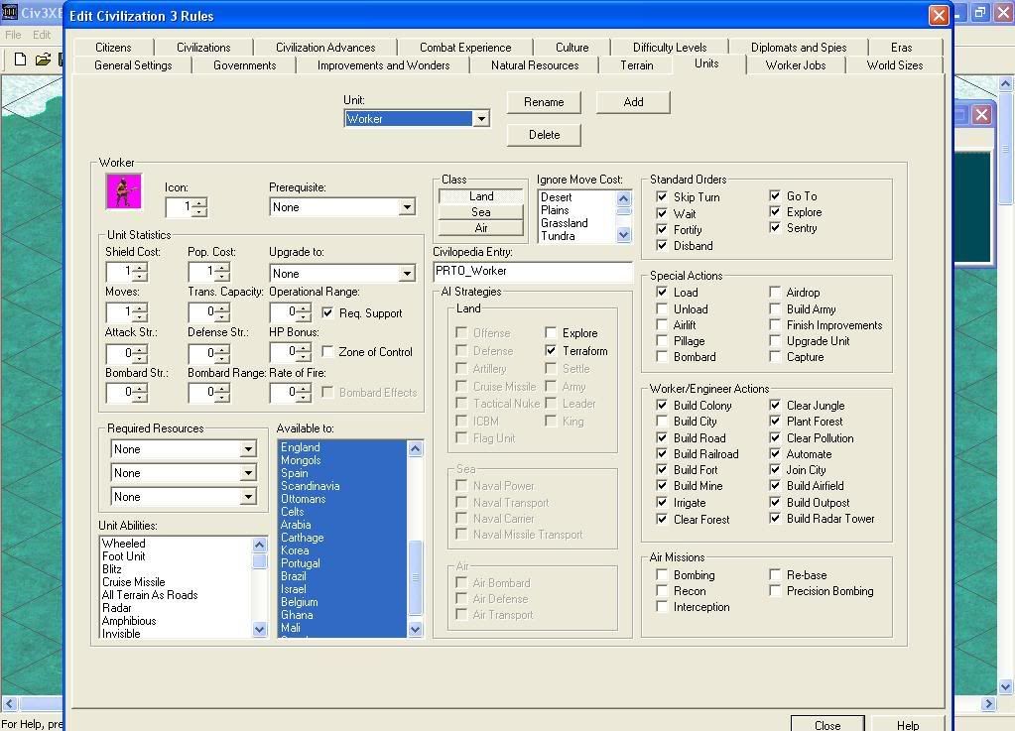1015x731 pixels.
Task: Open the second Required Resources dropdown
Action: (248, 473)
